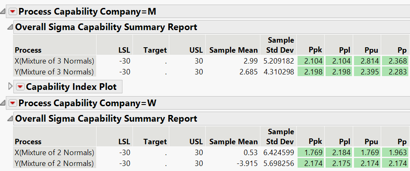
Task: Collapse Process Capability Company=W outline
Action: (3, 103)
